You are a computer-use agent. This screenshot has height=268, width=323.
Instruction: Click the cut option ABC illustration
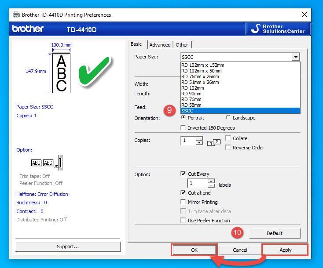coord(47,163)
